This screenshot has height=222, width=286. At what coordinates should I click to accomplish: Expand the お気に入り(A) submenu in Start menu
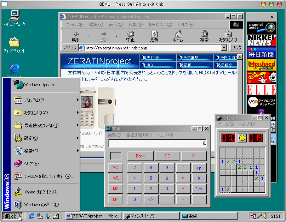point(46,113)
